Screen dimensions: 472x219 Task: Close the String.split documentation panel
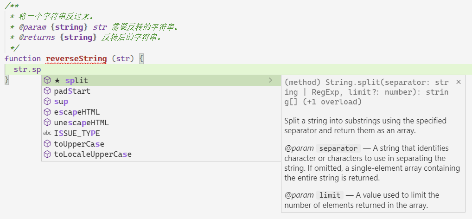459,82
